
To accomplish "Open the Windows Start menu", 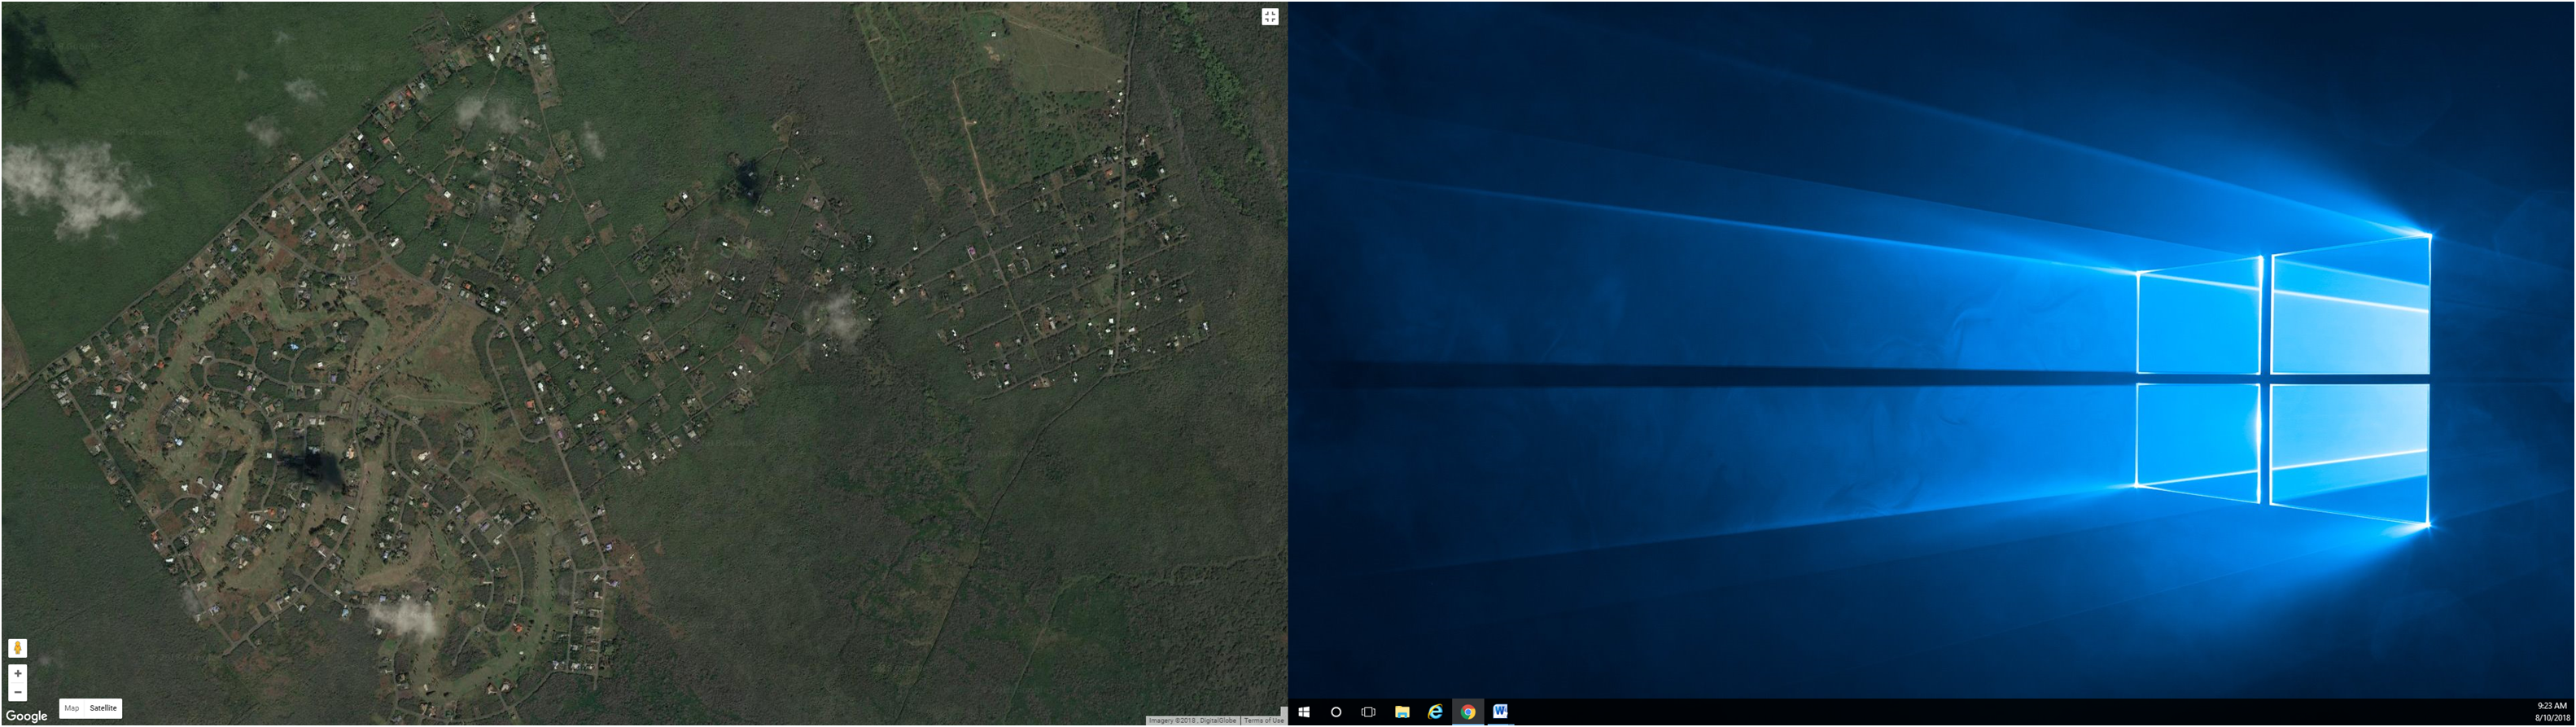I will (x=1303, y=712).
